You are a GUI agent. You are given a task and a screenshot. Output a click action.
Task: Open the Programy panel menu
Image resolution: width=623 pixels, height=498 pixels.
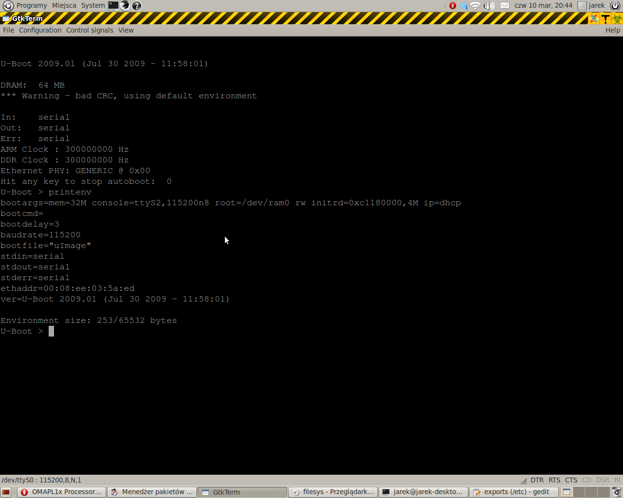(x=32, y=5)
